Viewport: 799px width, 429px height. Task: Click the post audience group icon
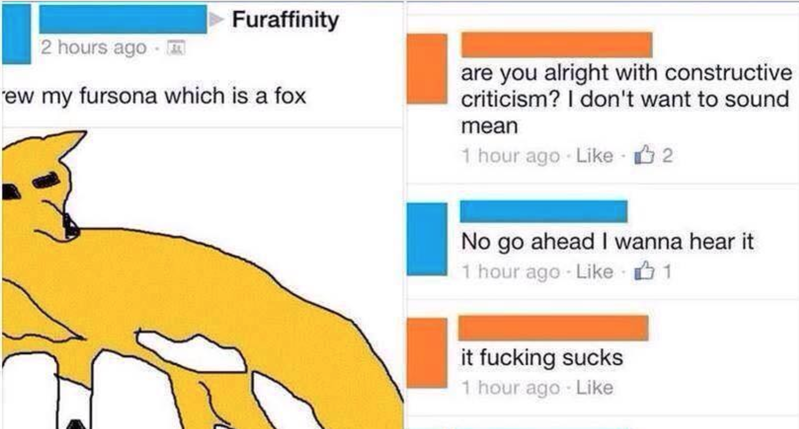(x=176, y=48)
